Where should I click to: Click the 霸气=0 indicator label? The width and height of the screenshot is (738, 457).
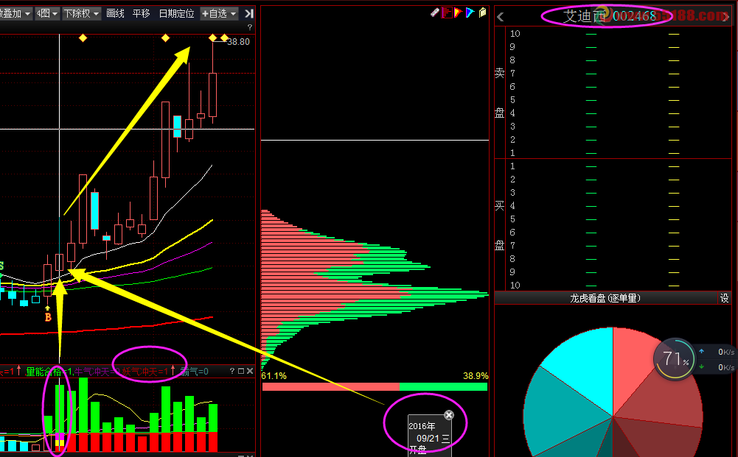194,372
